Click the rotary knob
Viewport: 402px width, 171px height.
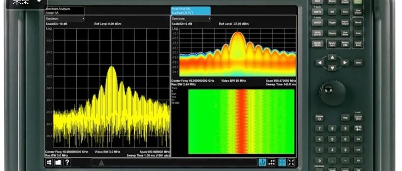pos(332,93)
